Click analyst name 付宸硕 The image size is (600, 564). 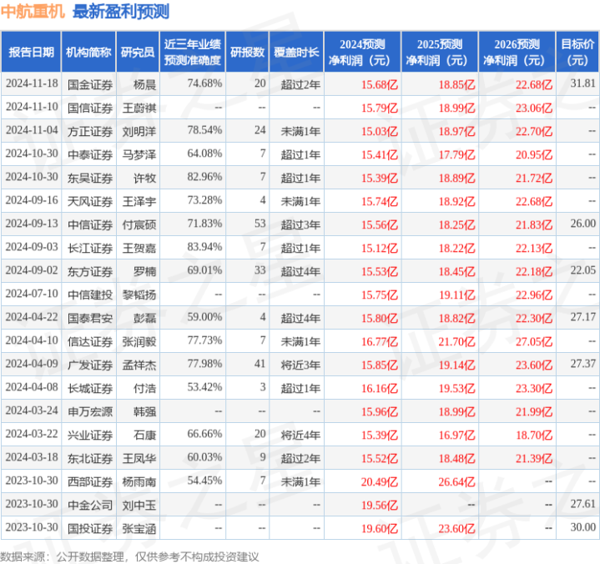click(x=139, y=224)
